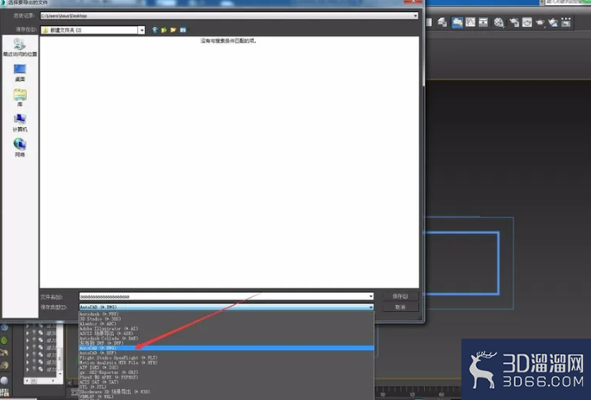This screenshot has height=400, width=591.
Task: Open the Material Editor in 3ds Max toolbar
Action: pos(499,22)
